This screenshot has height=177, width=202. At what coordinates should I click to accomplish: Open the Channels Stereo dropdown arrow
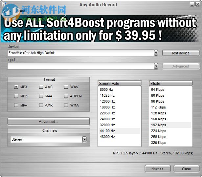84,139
